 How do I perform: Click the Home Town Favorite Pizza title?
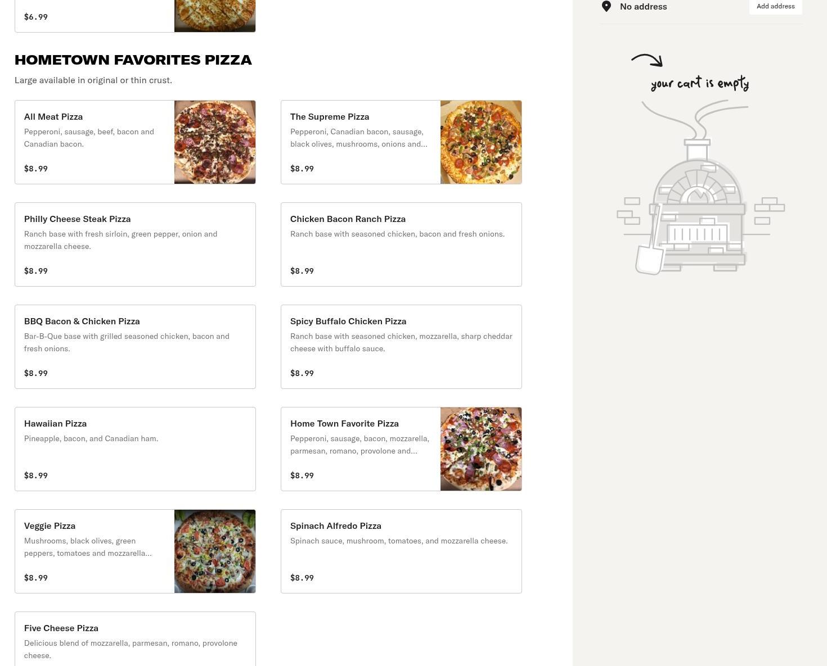344,424
